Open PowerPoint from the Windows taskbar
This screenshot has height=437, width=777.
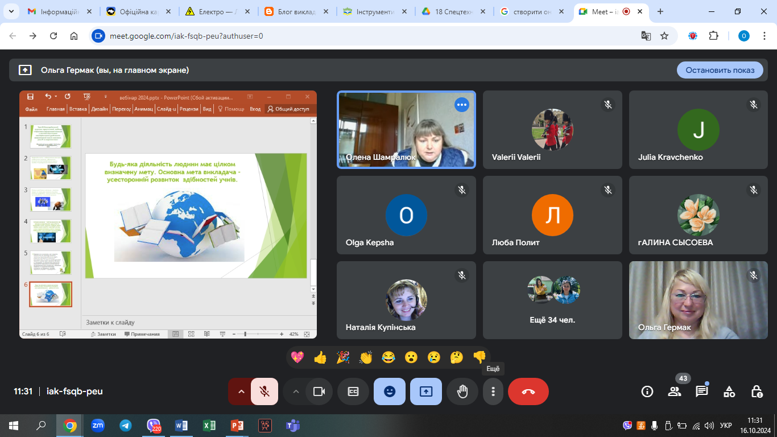pos(237,425)
